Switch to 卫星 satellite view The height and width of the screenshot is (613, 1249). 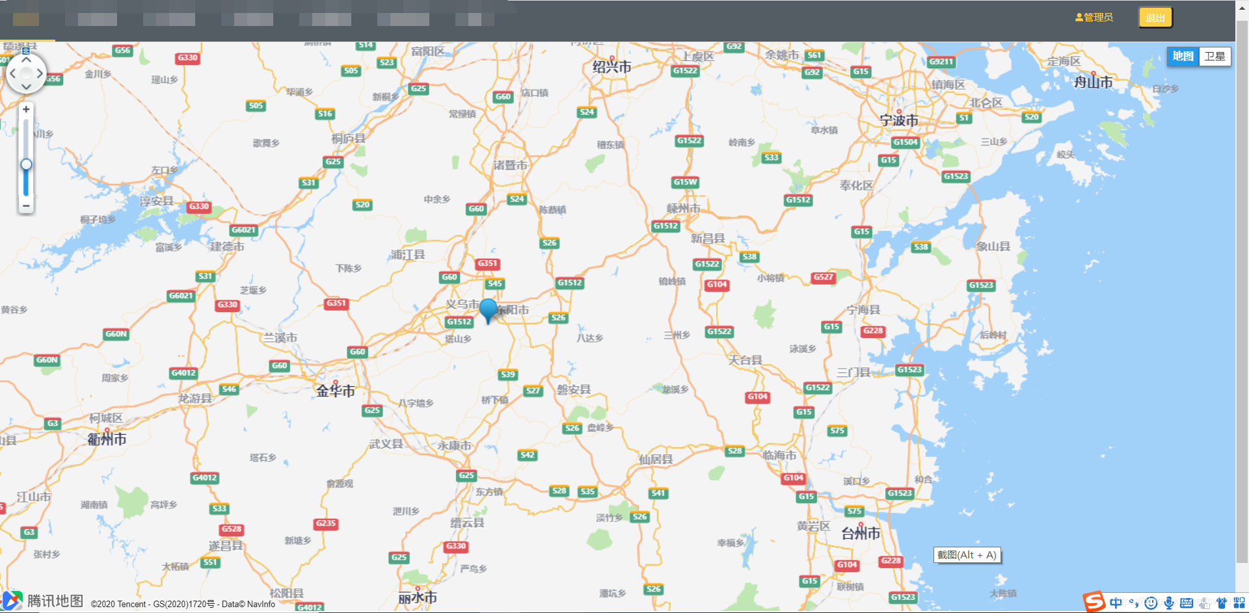tap(1215, 56)
